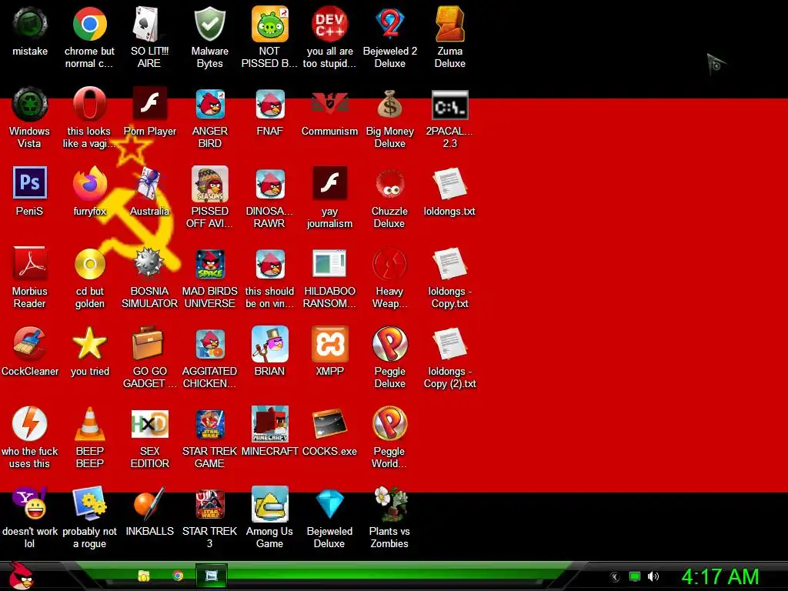The image size is (788, 591).
Task: Select the Malware Bytes shield icon
Action: pos(209,24)
